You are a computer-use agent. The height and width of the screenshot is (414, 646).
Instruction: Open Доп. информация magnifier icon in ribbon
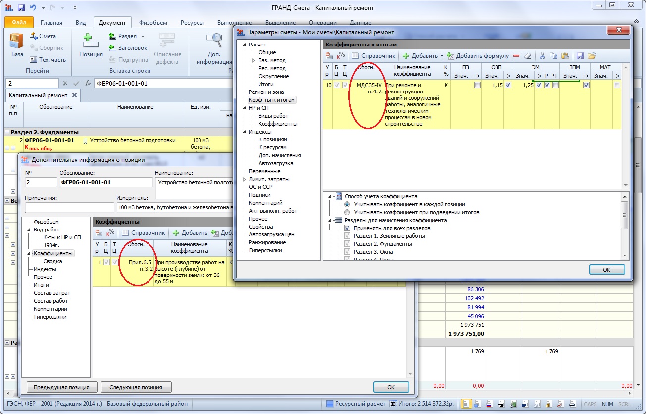pos(214,41)
